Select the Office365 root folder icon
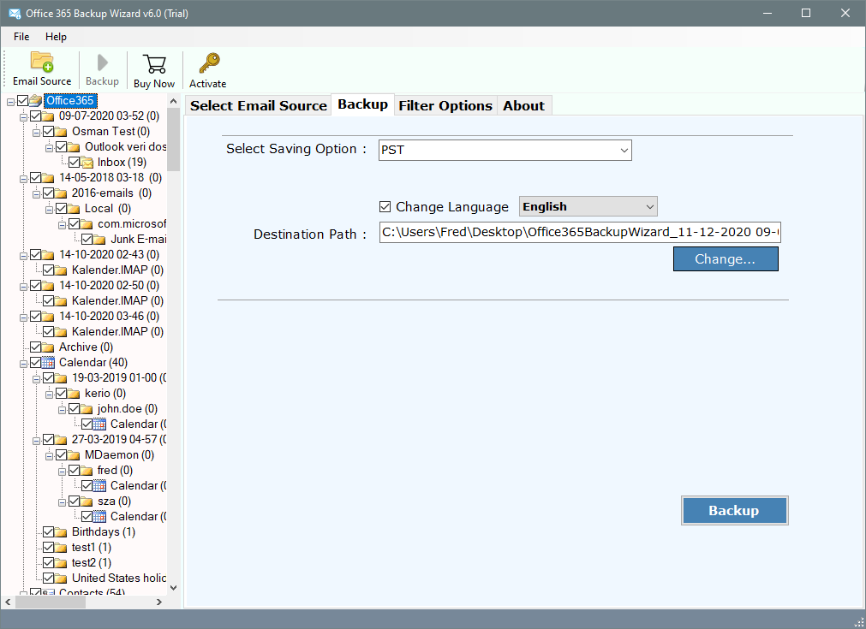This screenshot has height=629, width=866. coord(35,100)
